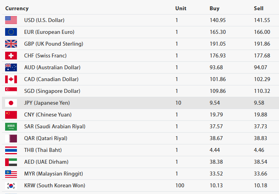This screenshot has height=194, width=279.
Task: Click the Canadian flag icon
Action: coord(11,79)
